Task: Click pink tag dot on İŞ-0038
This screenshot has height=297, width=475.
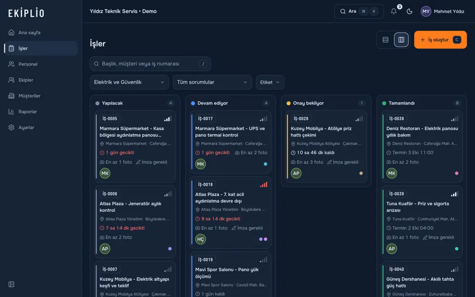Action: [457, 173]
